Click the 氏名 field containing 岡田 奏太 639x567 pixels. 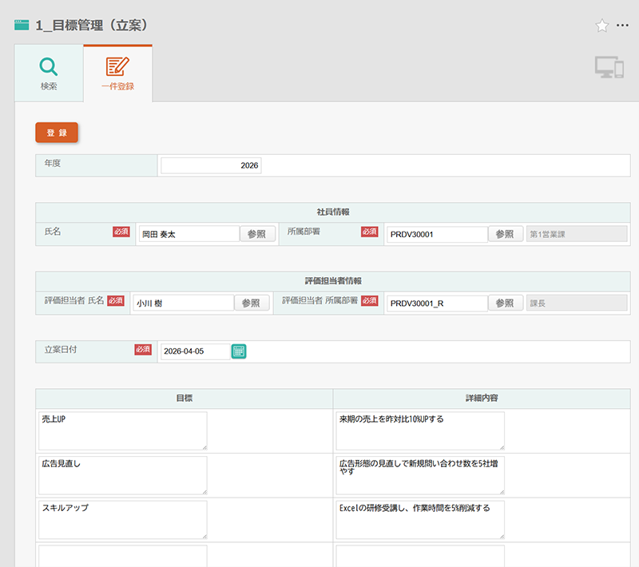pyautogui.click(x=189, y=234)
